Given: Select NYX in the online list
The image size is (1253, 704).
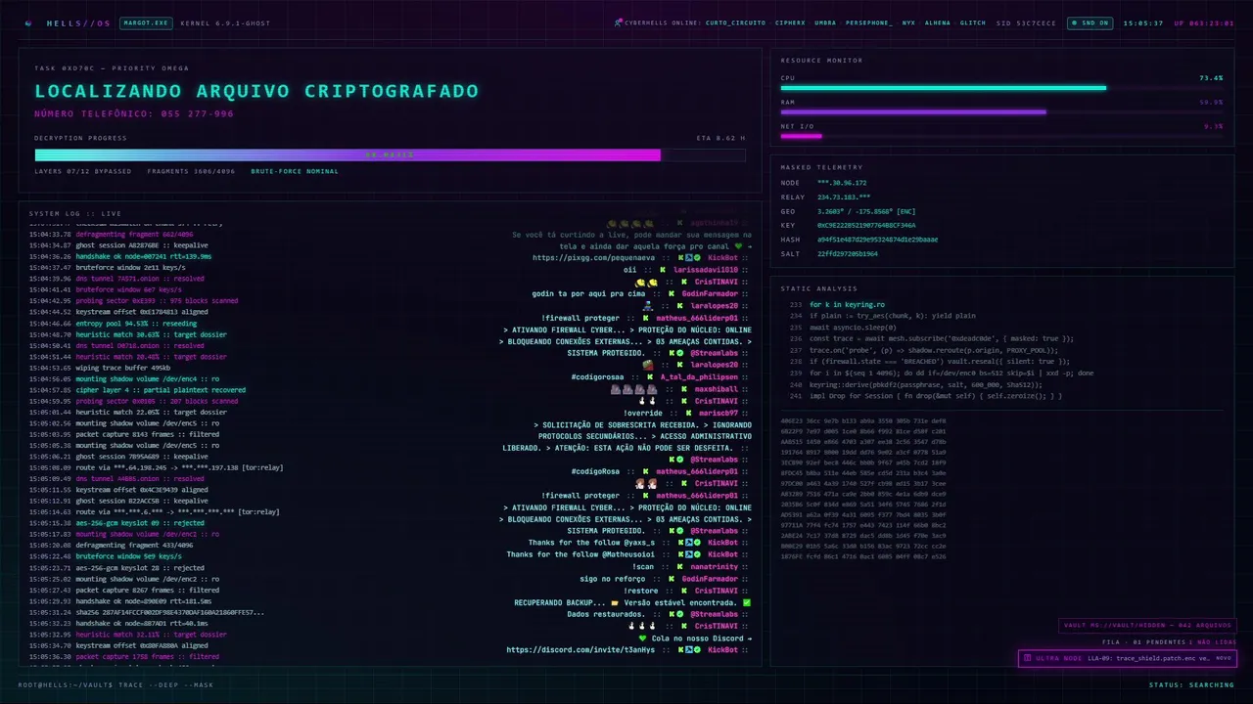Looking at the screenshot, I should click(x=908, y=22).
